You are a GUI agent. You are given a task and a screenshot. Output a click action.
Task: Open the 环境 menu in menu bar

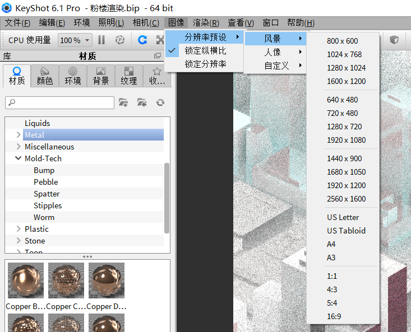[82, 23]
